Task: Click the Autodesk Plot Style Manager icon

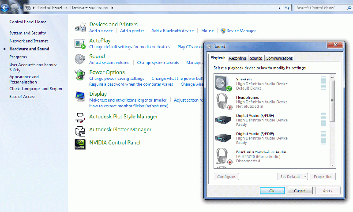Action: coord(80,118)
